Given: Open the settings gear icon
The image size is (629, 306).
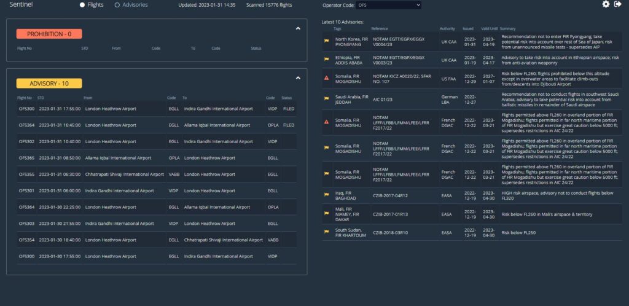Looking at the screenshot, I should [x=606, y=4].
